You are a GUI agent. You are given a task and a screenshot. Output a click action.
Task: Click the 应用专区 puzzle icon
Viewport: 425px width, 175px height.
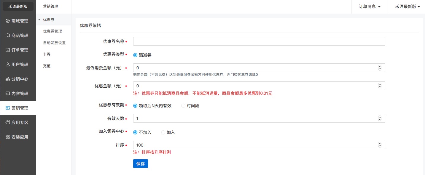point(8,123)
